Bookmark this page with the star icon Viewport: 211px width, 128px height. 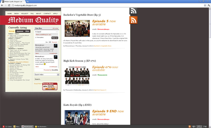(205, 5)
